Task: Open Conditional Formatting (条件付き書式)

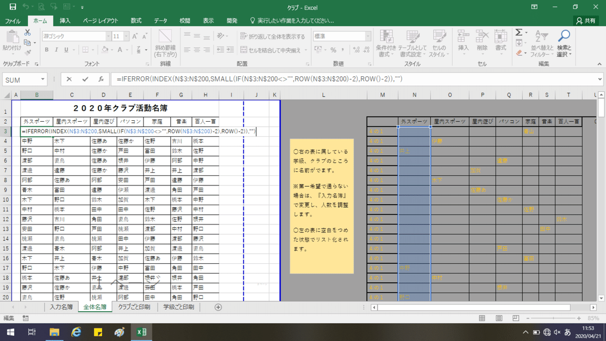Action: pos(386,43)
